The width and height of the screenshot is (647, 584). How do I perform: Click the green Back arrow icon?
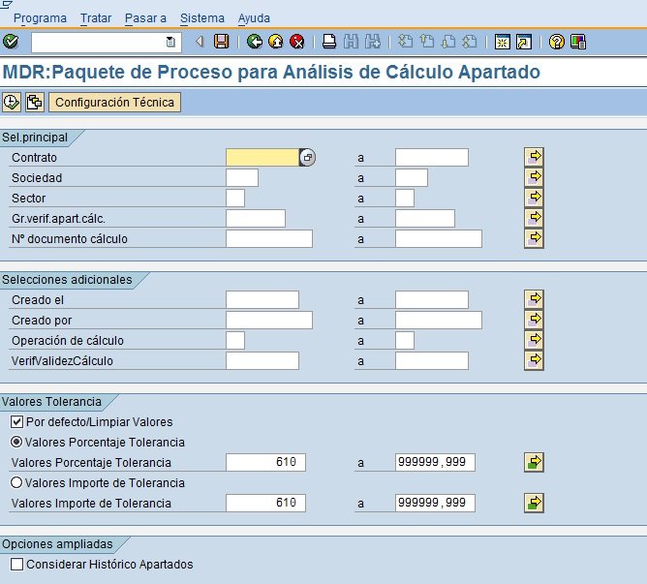point(255,42)
